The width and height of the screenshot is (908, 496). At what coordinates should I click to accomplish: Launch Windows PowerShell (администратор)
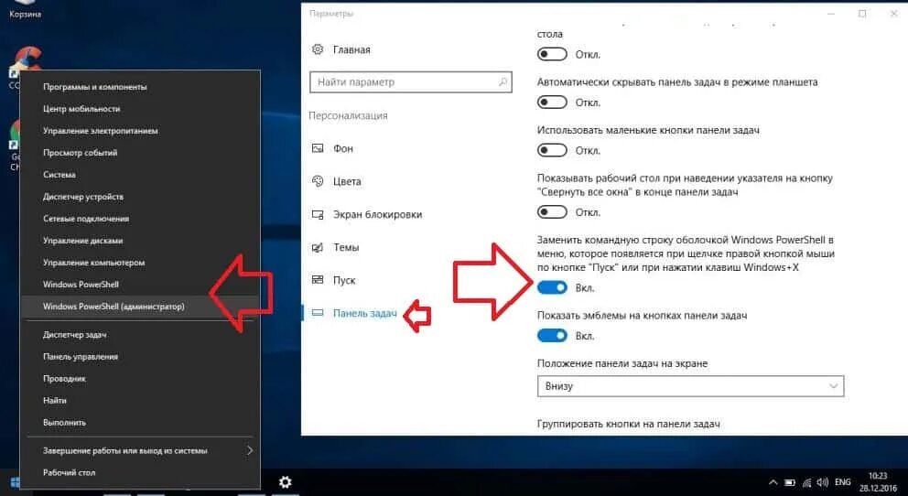coord(140,307)
